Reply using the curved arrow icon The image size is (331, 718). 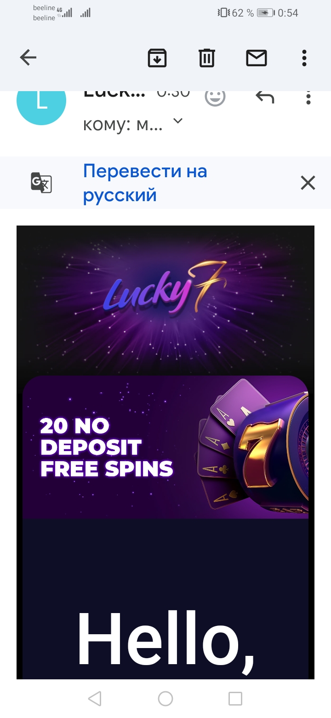[265, 97]
